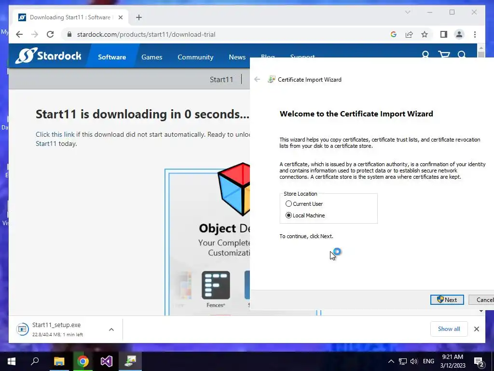This screenshot has height=371, width=494.
Task: Open clock showing 9:21 AM
Action: click(x=453, y=361)
